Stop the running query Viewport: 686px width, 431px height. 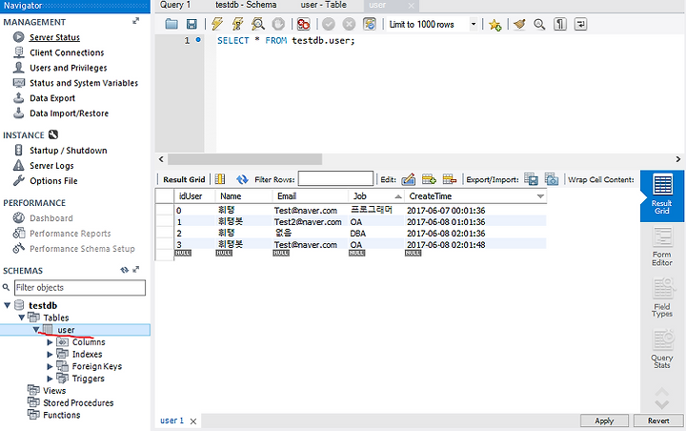(278, 24)
